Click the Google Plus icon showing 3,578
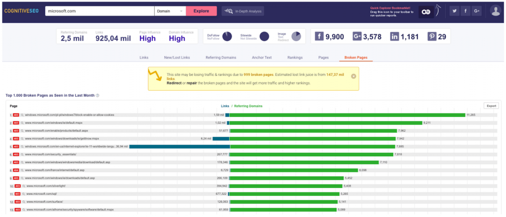 pyautogui.click(x=357, y=36)
